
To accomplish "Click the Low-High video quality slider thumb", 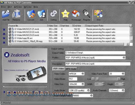I will click(x=97, y=79).
